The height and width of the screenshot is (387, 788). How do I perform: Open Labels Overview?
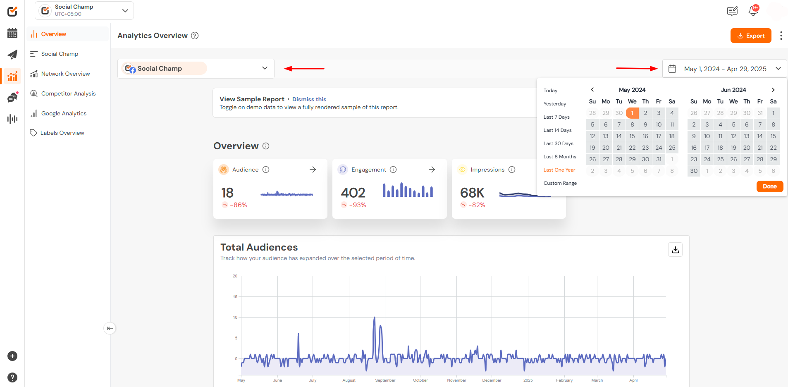68,133
